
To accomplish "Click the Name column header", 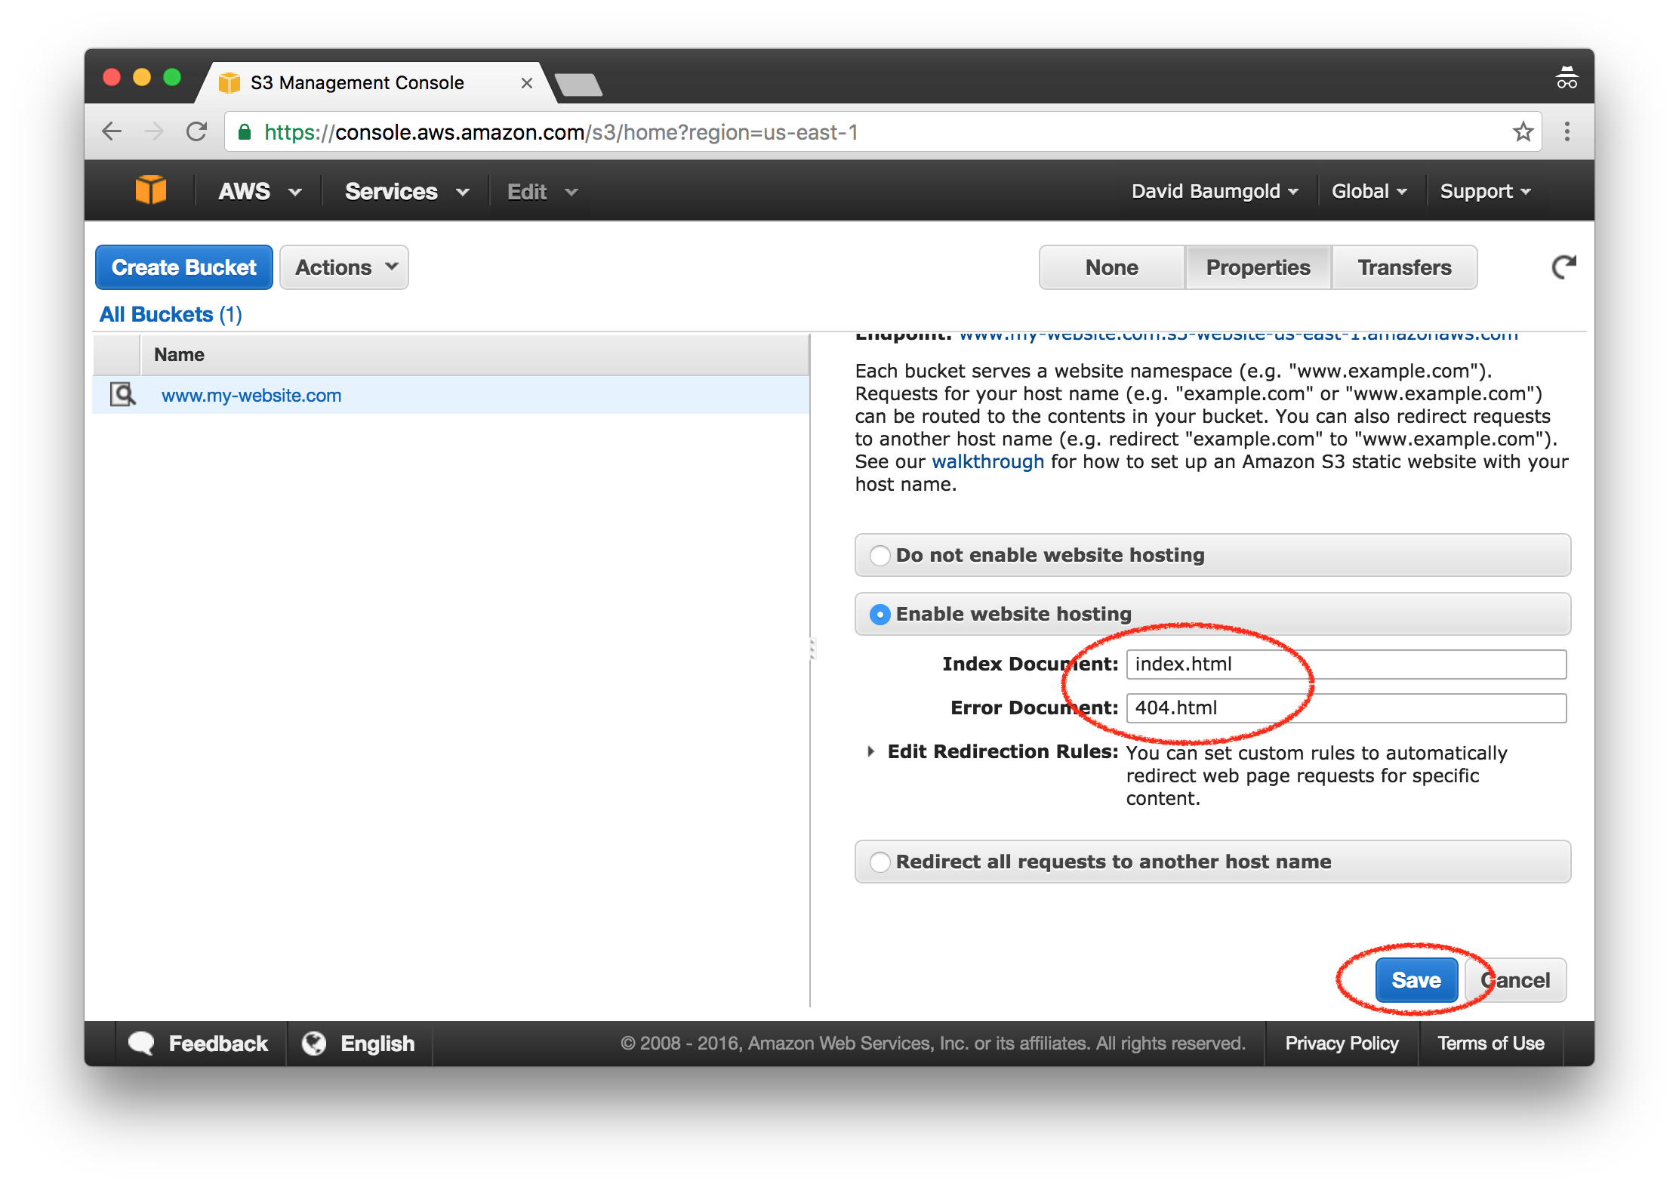I will [475, 355].
